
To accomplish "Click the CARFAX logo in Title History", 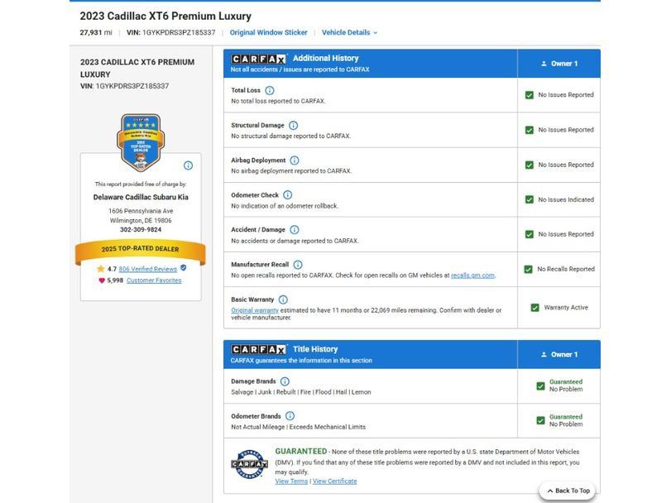I will pyautogui.click(x=259, y=349).
